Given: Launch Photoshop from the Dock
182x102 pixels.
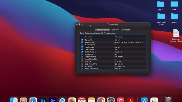Looking at the screenshot, I should coord(43,100).
